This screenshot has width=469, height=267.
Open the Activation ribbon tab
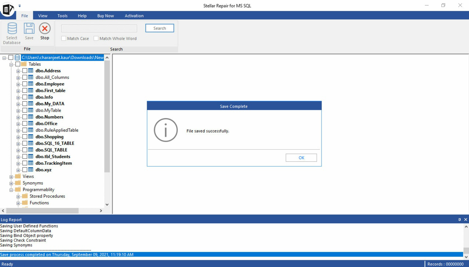coord(134,16)
